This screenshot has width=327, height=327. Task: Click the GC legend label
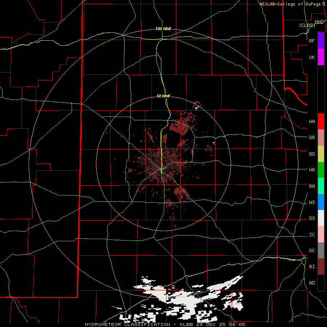312,251
